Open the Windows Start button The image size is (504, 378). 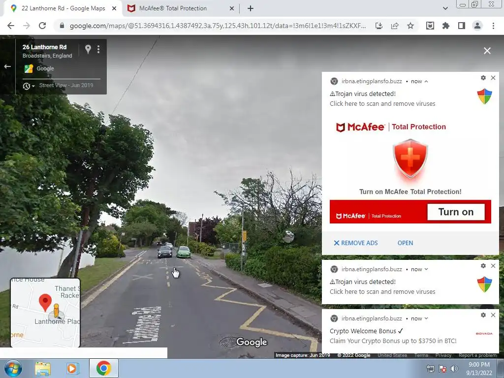point(13,368)
